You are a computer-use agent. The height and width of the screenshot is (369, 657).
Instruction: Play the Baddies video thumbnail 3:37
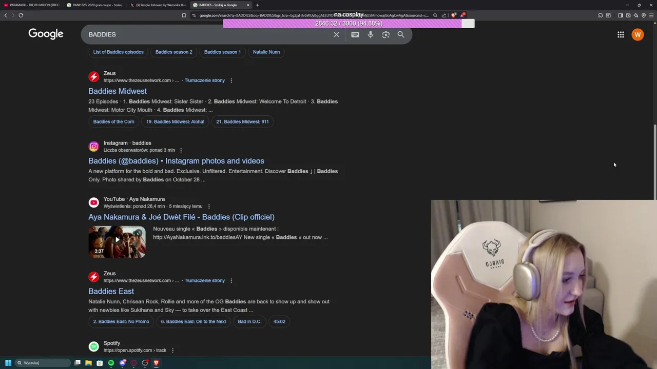[117, 241]
